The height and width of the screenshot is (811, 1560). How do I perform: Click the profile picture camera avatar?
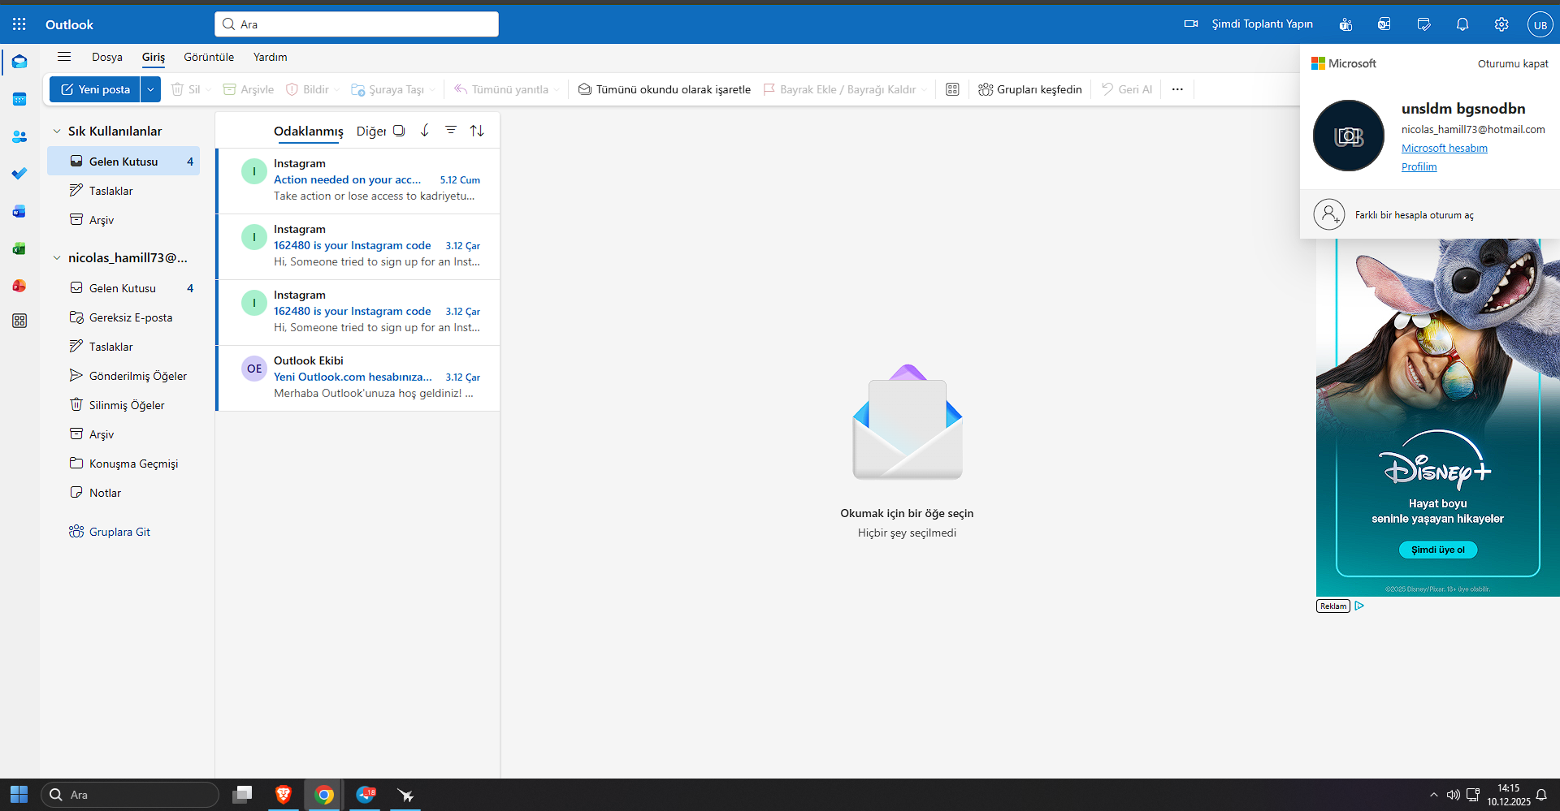pyautogui.click(x=1349, y=136)
